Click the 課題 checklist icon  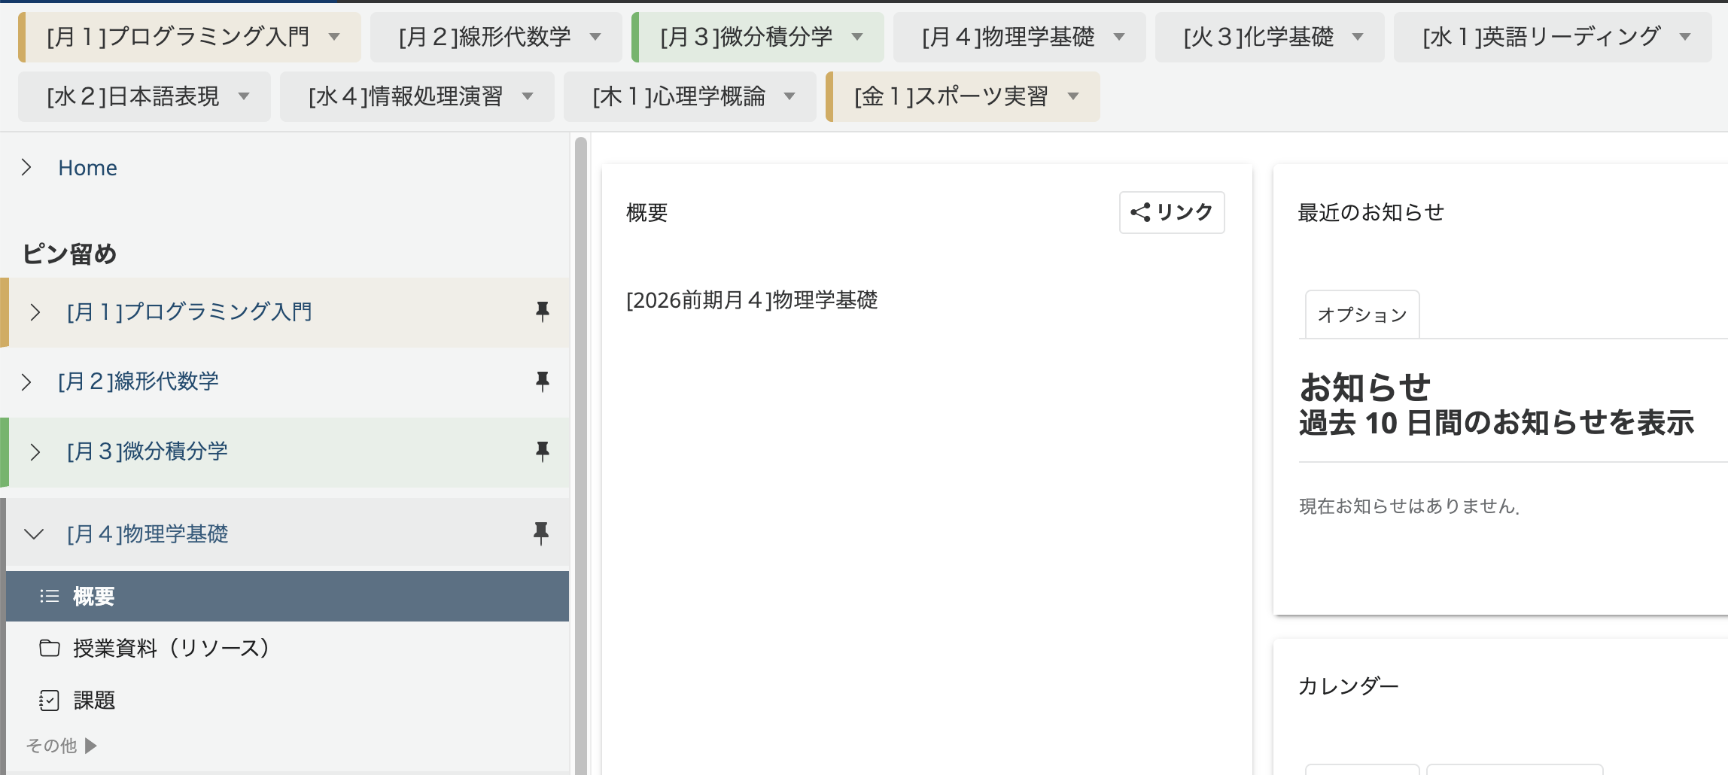pyautogui.click(x=49, y=701)
